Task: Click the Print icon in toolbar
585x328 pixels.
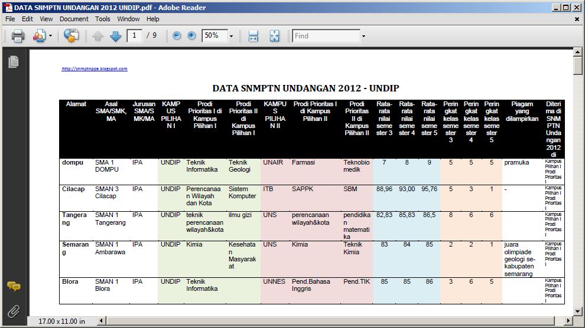Action: pos(18,36)
